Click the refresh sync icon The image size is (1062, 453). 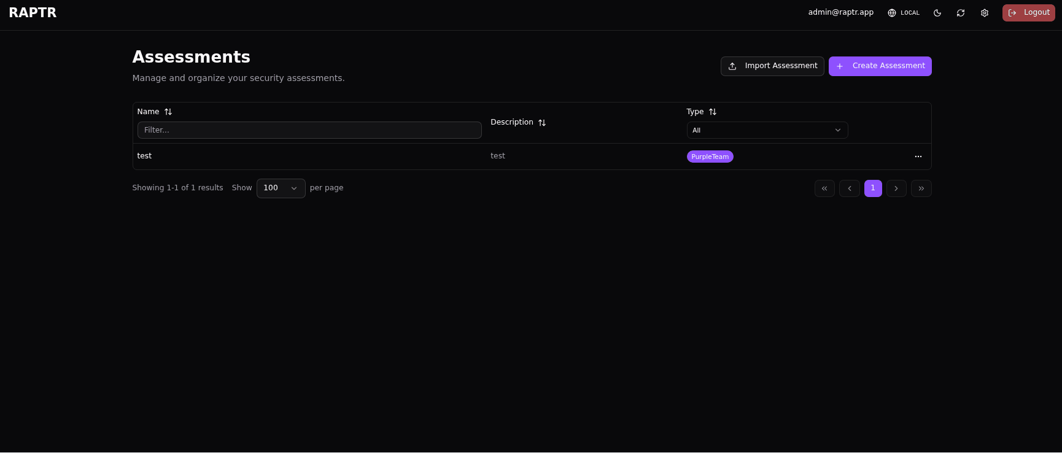[x=960, y=13]
